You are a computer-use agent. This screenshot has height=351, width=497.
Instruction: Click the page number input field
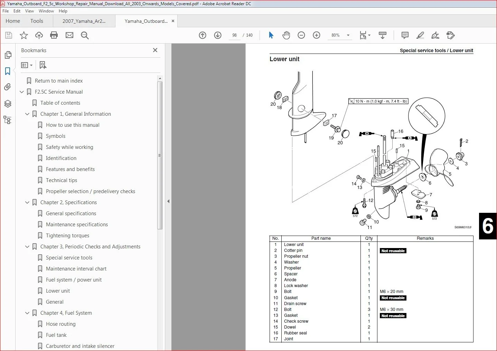(234, 35)
